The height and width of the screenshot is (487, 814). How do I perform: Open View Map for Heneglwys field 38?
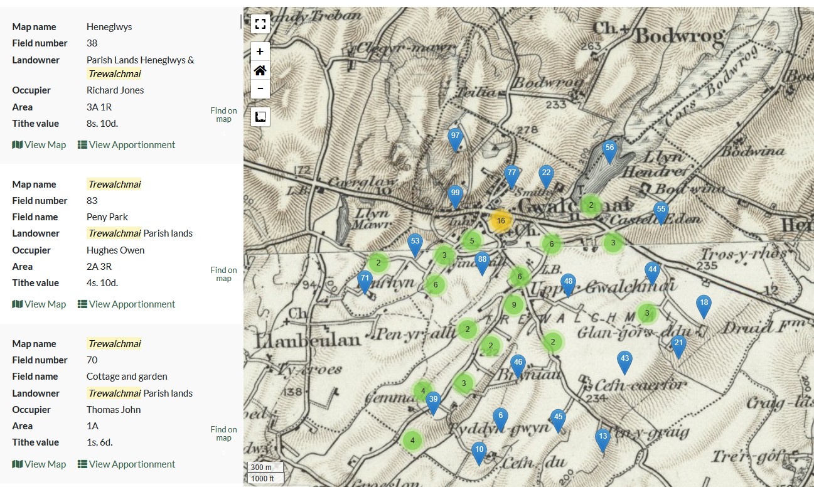click(x=39, y=145)
